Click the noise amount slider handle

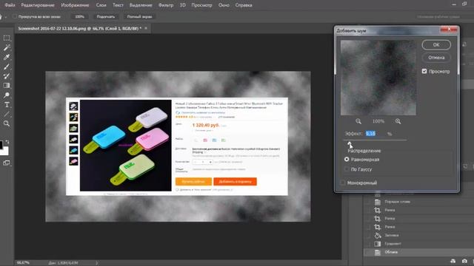click(x=350, y=144)
